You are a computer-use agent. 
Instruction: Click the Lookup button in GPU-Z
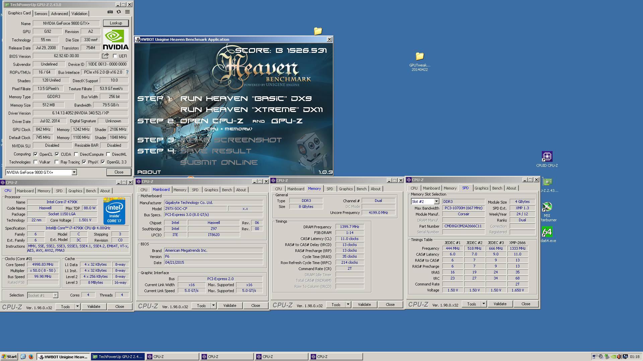click(x=116, y=23)
